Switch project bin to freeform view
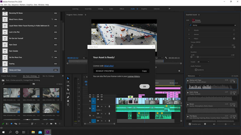The width and height of the screenshot is (241, 135). pos(16,124)
